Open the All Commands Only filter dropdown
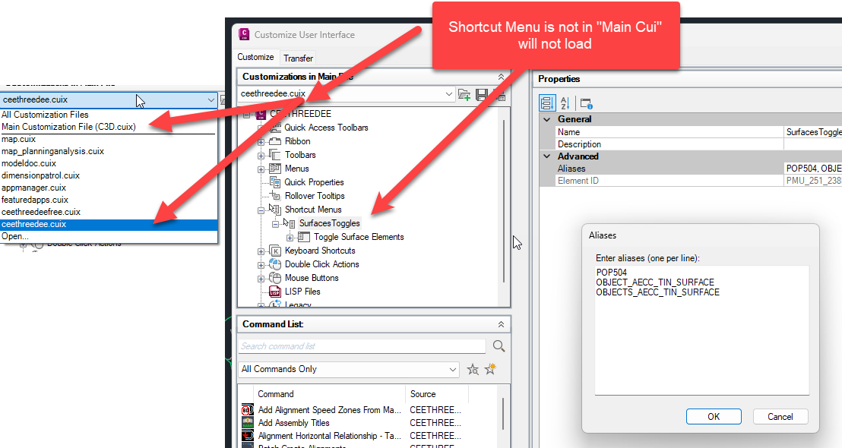The height and width of the screenshot is (448, 842). (x=453, y=369)
